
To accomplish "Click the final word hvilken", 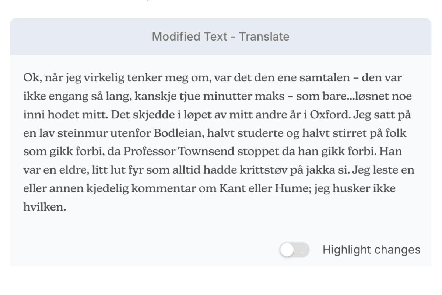I will click(x=44, y=207).
